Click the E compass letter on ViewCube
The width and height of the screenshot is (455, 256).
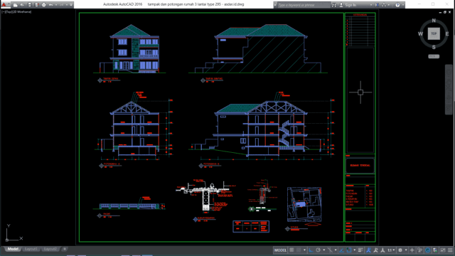coord(447,34)
